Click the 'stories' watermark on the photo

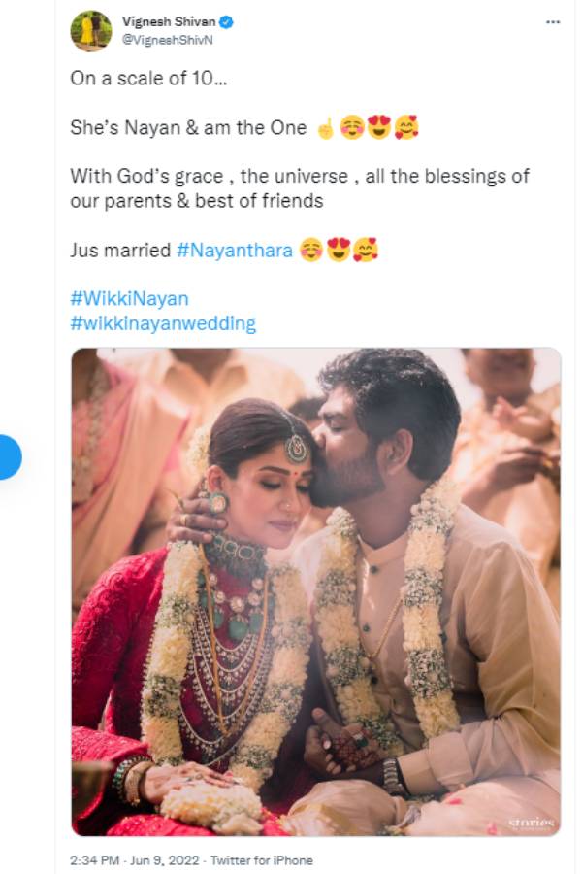[533, 823]
